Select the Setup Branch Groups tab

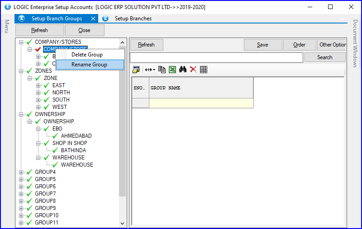tap(57, 19)
